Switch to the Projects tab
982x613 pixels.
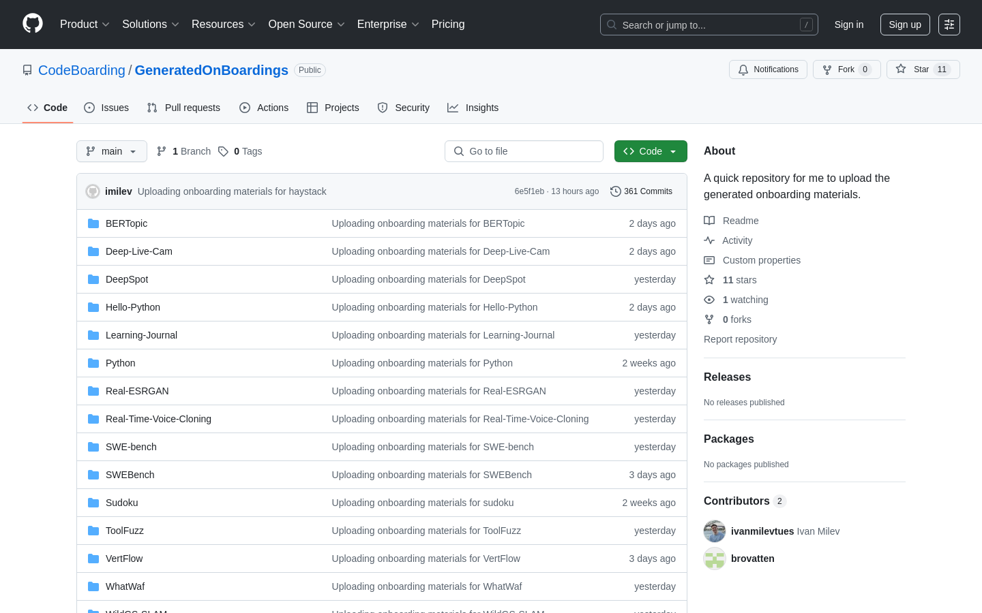(x=333, y=108)
